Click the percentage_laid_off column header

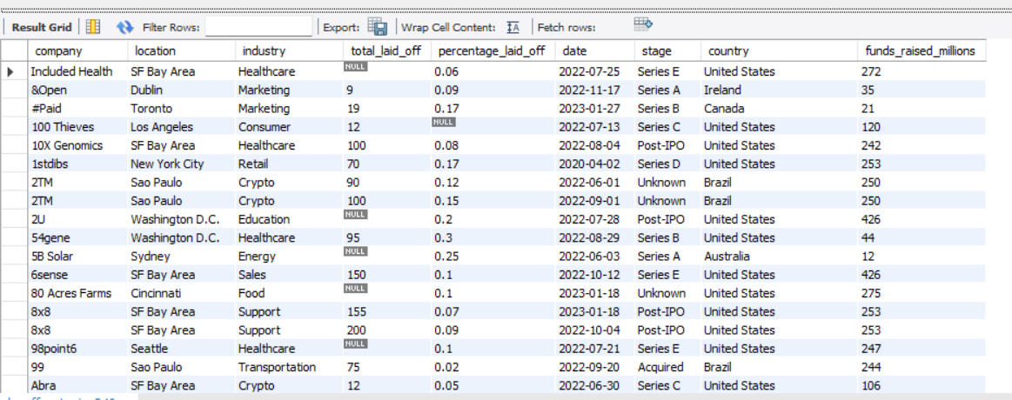click(491, 51)
